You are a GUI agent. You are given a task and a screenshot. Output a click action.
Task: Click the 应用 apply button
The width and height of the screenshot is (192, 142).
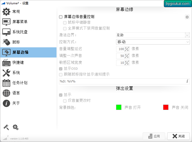pos(154,136)
